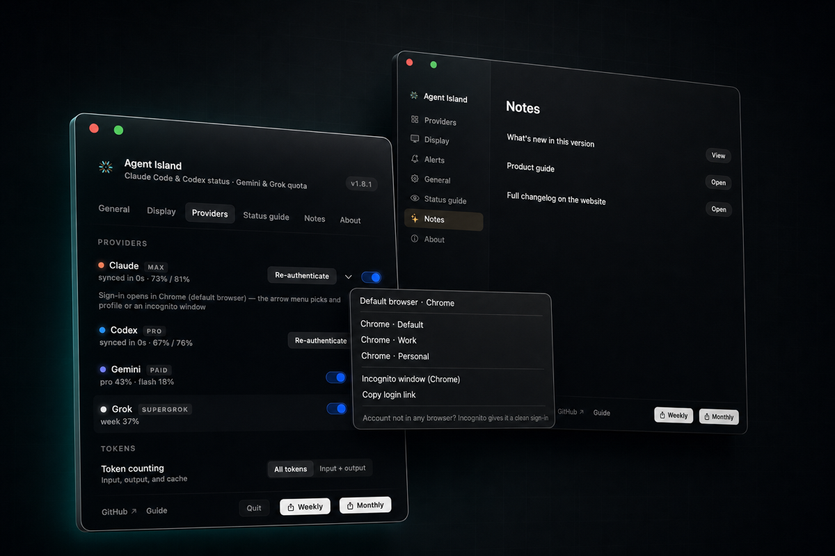Screen dimensions: 835x556
Task: Click Weekly button in Notes window
Action: coord(674,415)
